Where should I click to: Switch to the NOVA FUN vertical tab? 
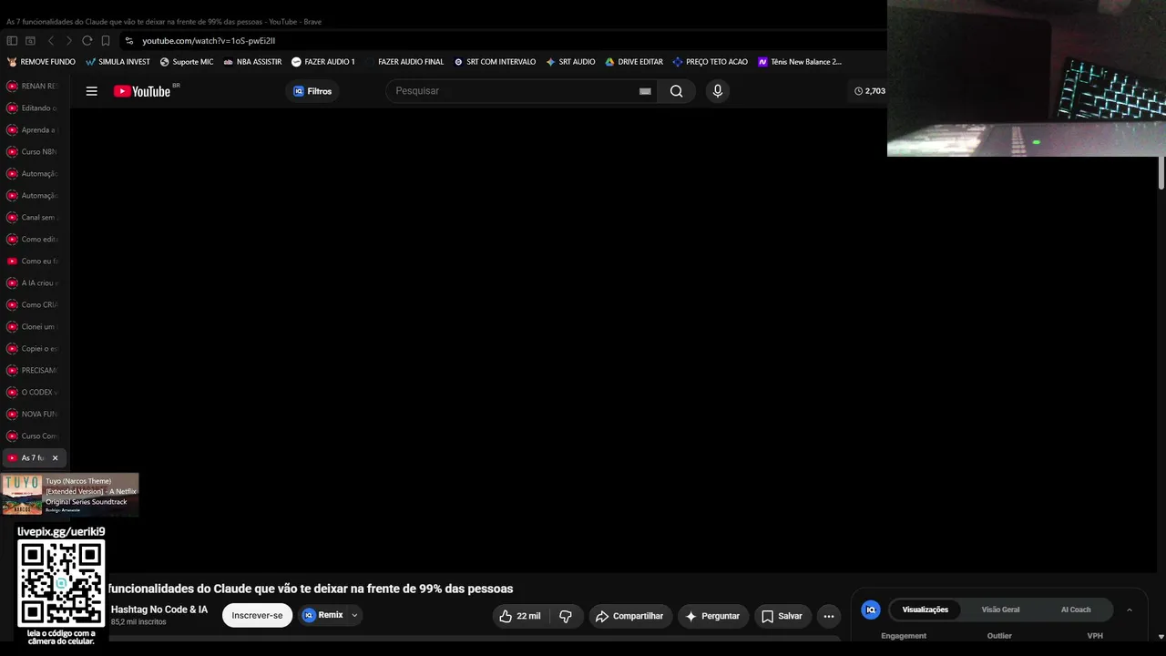35,414
